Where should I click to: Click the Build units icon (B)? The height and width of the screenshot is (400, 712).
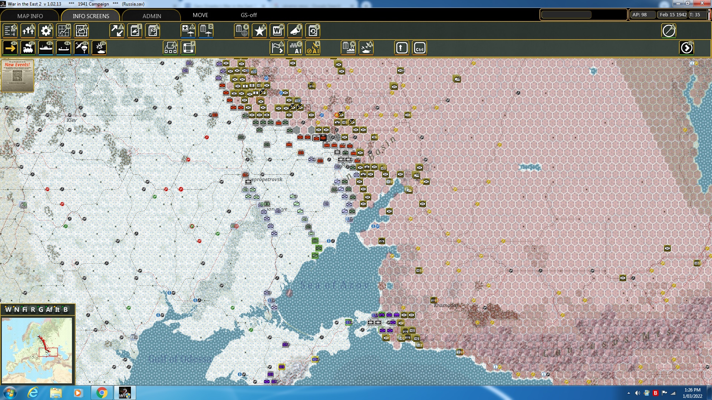pos(171,48)
